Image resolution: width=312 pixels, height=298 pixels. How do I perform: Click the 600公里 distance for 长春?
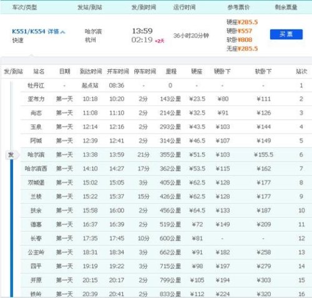point(170,238)
